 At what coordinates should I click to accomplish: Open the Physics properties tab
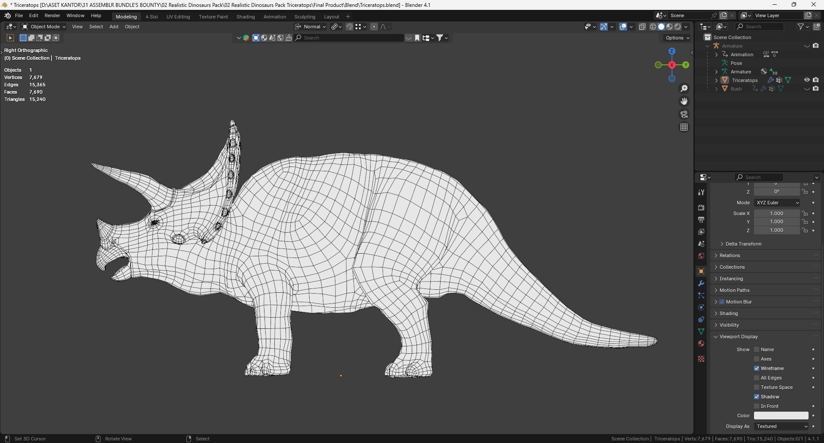tap(701, 307)
